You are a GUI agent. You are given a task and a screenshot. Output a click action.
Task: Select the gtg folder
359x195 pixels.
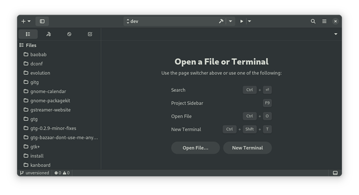tap(59, 119)
